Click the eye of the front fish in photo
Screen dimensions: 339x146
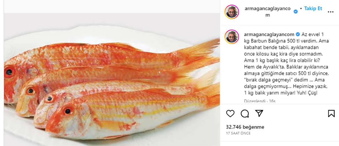coord(68,111)
